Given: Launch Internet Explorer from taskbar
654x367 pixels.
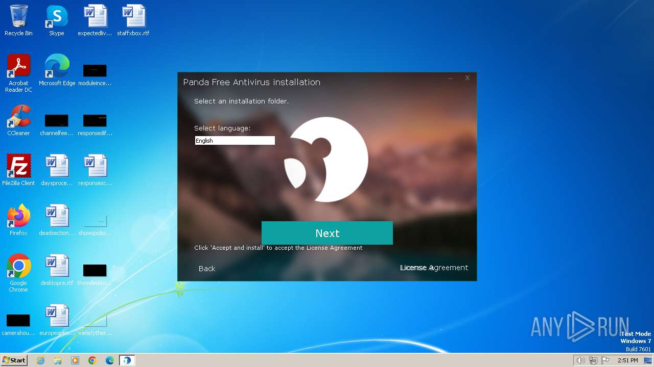Looking at the screenshot, I should click(40, 360).
